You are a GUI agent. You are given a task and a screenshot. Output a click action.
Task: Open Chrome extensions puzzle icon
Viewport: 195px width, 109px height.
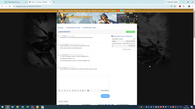184,6
